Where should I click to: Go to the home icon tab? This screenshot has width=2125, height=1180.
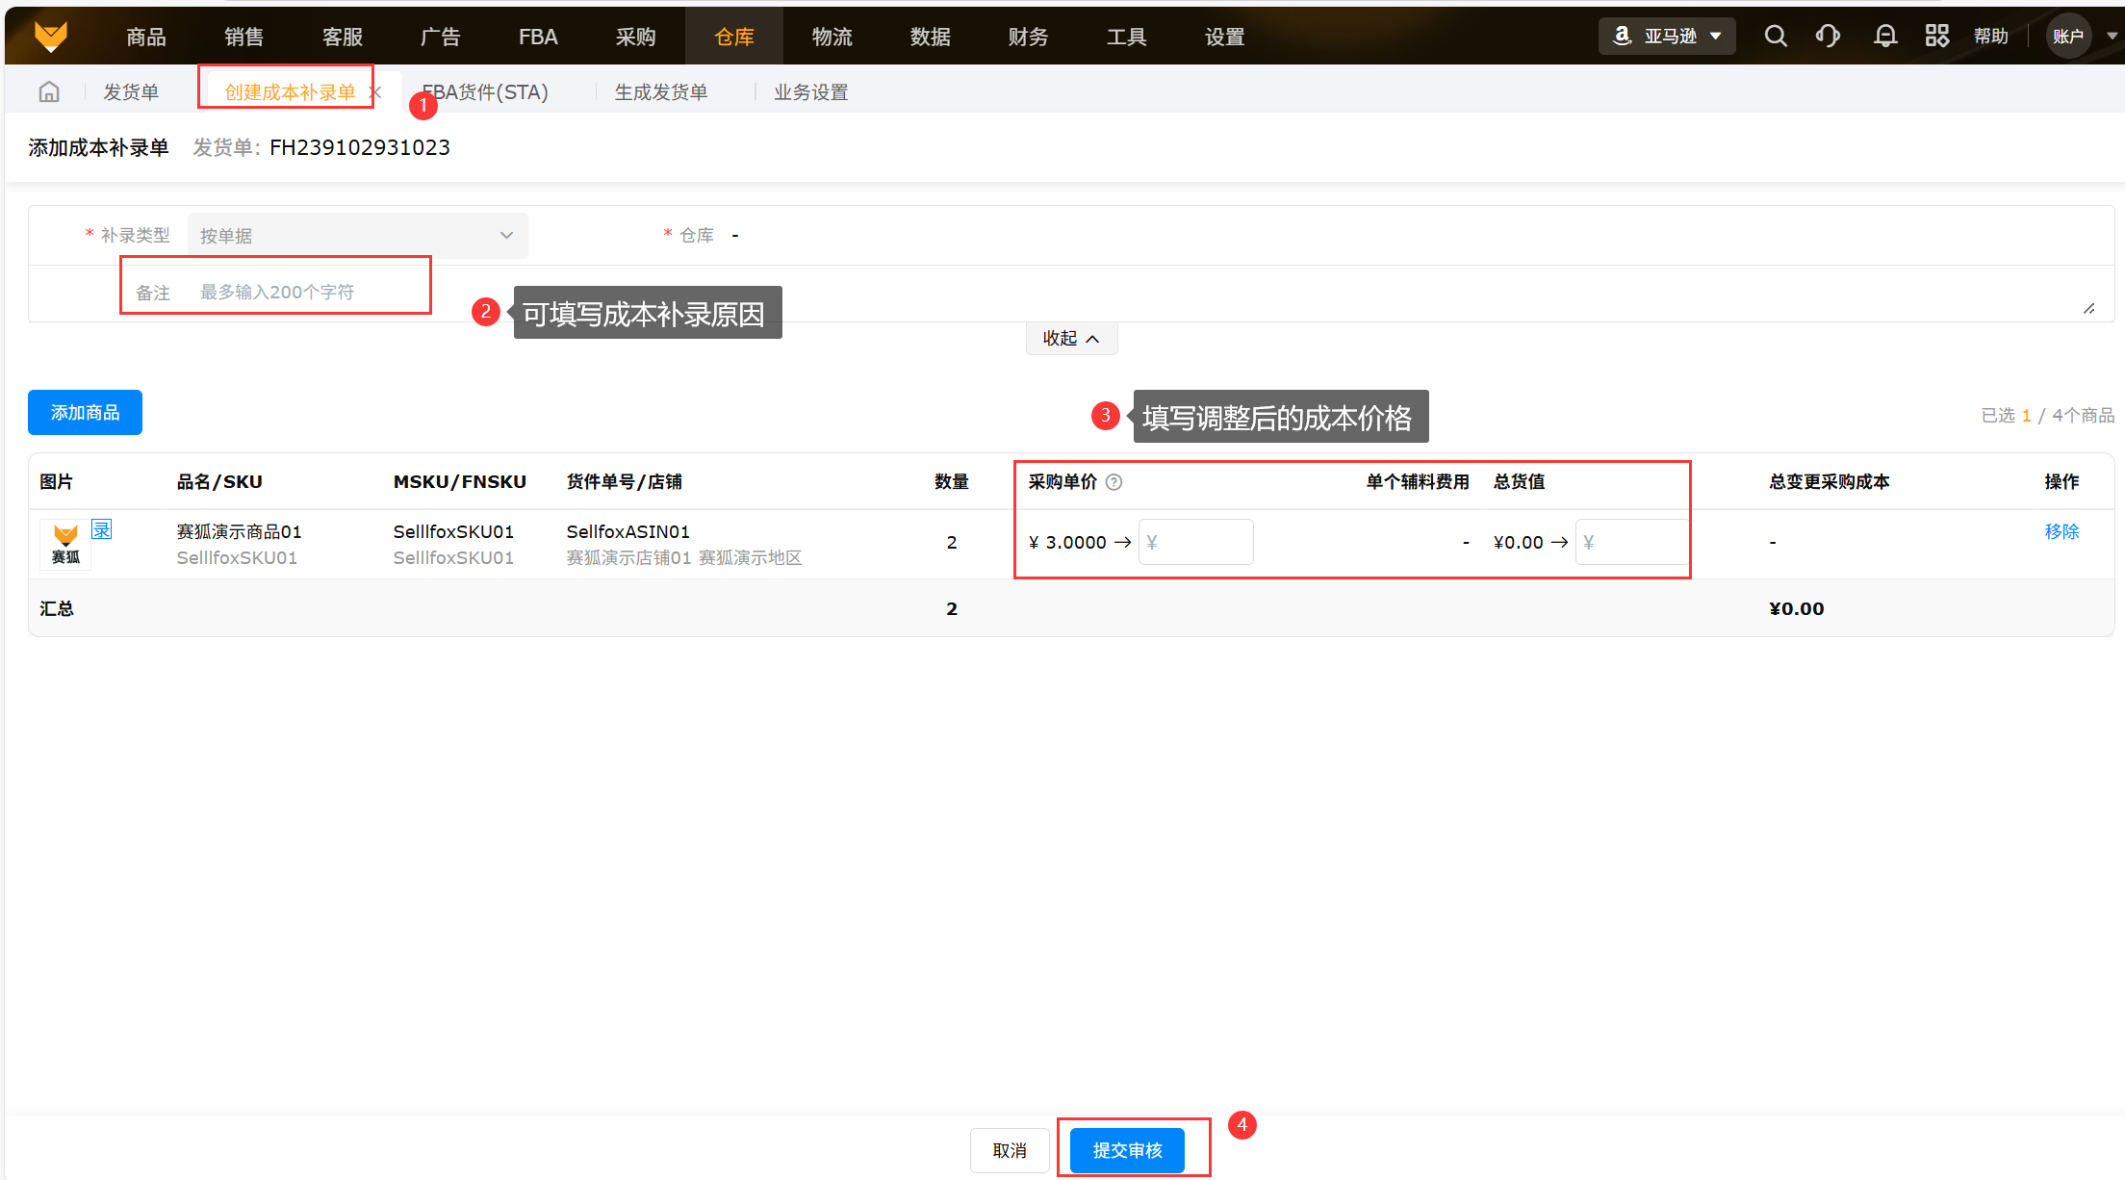[49, 92]
